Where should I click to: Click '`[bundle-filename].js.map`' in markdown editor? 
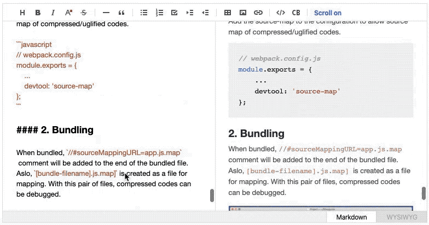click(76, 174)
